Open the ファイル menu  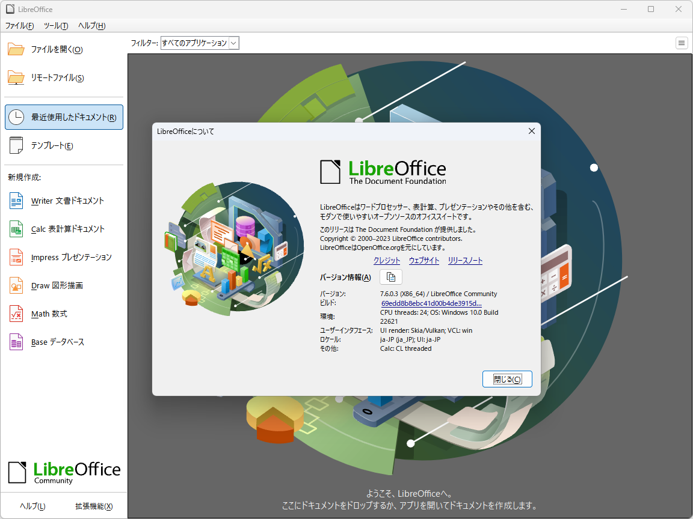tap(19, 26)
